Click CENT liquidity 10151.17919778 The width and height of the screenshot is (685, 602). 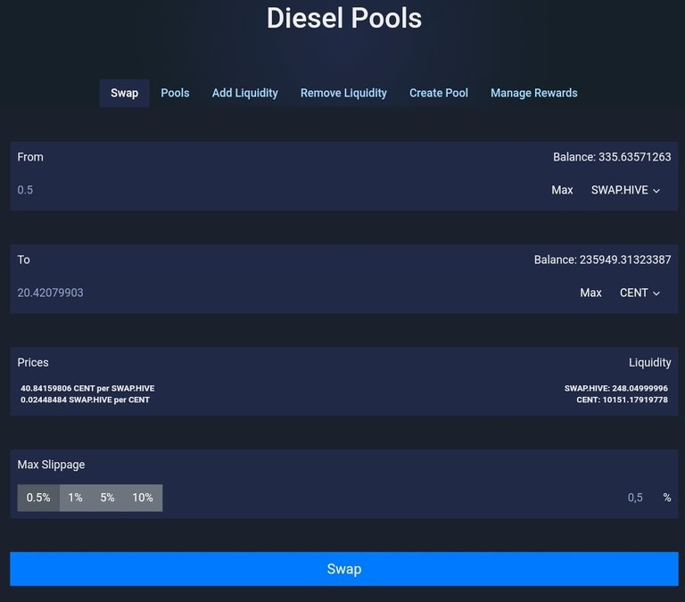click(x=622, y=400)
